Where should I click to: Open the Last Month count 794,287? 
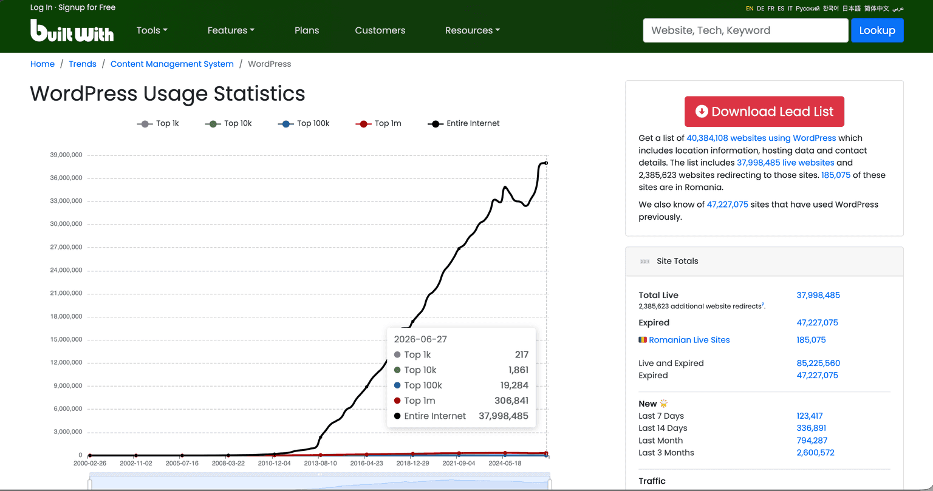pyautogui.click(x=812, y=441)
